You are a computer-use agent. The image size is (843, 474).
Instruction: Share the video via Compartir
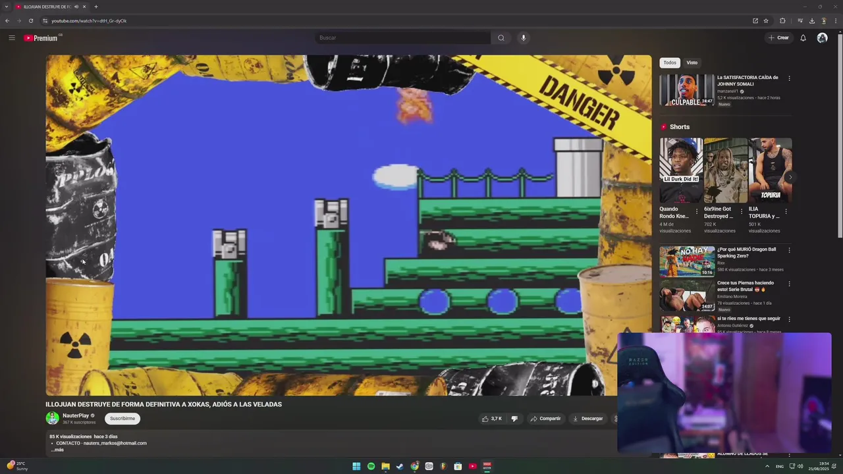[x=545, y=419]
